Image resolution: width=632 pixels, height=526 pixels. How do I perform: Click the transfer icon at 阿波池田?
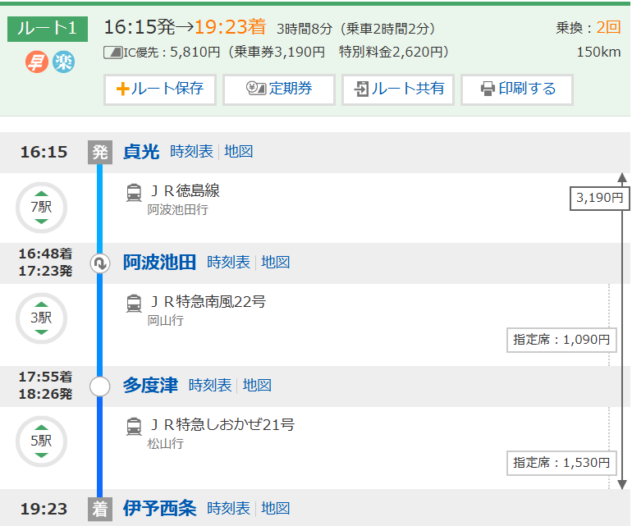tap(100, 263)
